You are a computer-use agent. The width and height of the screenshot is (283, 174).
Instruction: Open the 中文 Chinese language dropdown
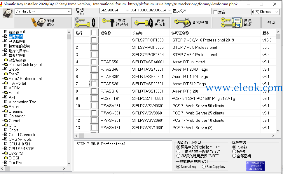coord(277,12)
